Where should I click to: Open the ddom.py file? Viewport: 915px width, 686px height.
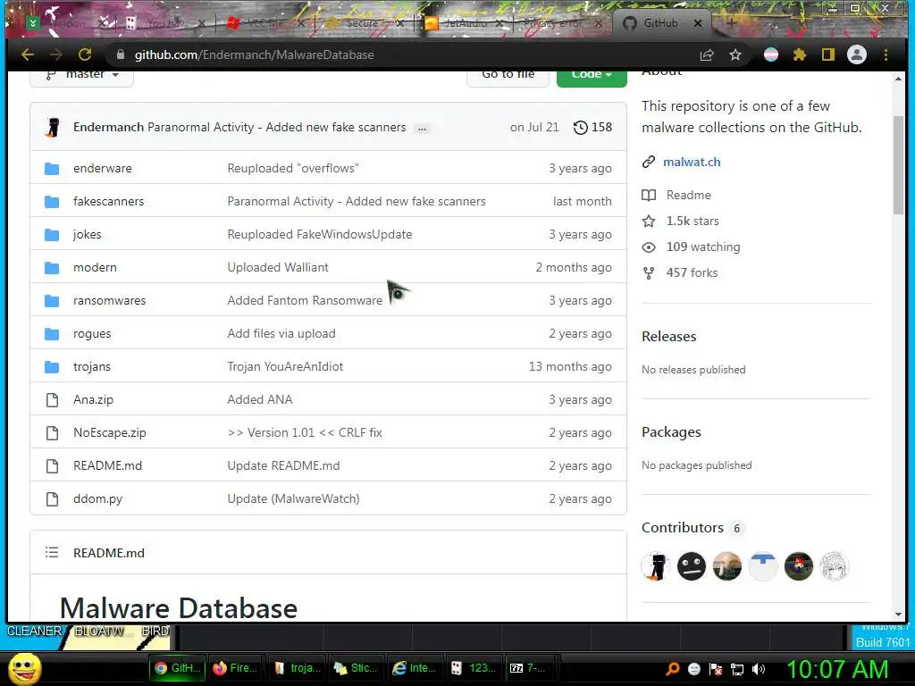click(97, 498)
